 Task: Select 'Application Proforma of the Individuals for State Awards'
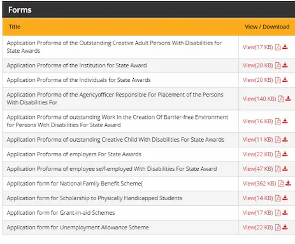tap(78, 80)
